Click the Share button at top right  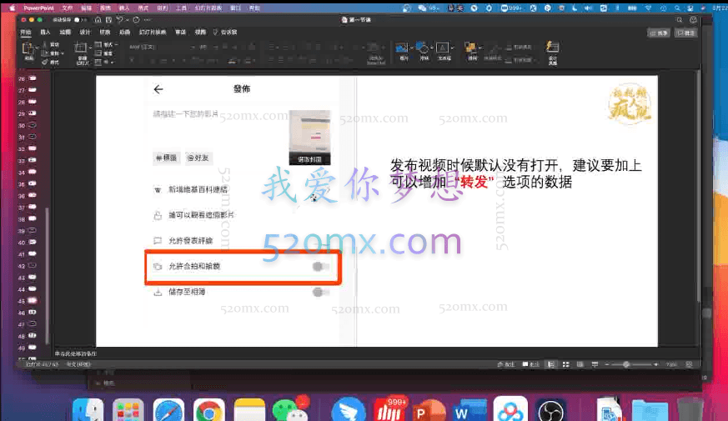pyautogui.click(x=659, y=33)
